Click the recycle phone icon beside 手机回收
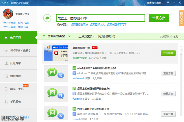The height and width of the screenshot is (122, 184). tap(6, 102)
